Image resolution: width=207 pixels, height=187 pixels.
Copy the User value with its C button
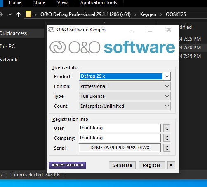pos(167,128)
